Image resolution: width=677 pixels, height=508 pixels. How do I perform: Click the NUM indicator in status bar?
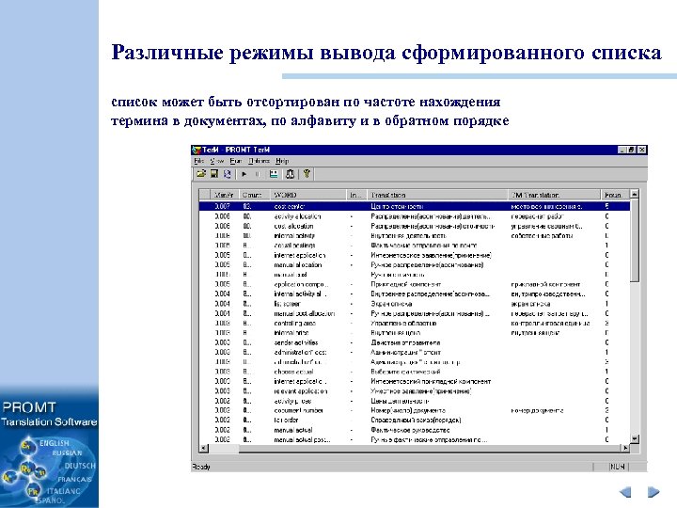618,467
